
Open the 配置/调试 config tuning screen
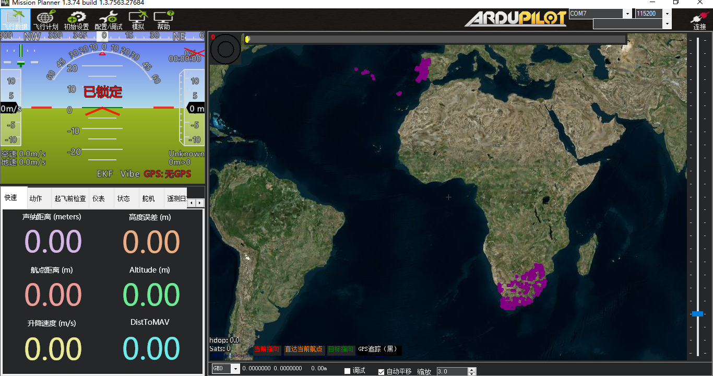[x=109, y=20]
